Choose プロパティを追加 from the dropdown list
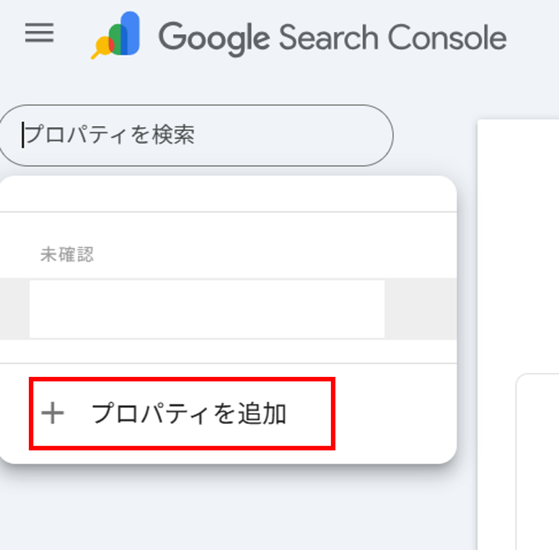 pyautogui.click(x=188, y=414)
